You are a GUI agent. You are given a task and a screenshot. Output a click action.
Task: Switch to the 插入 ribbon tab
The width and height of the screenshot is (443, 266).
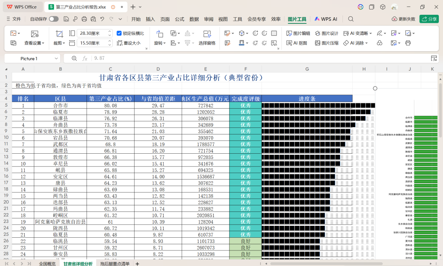150,19
